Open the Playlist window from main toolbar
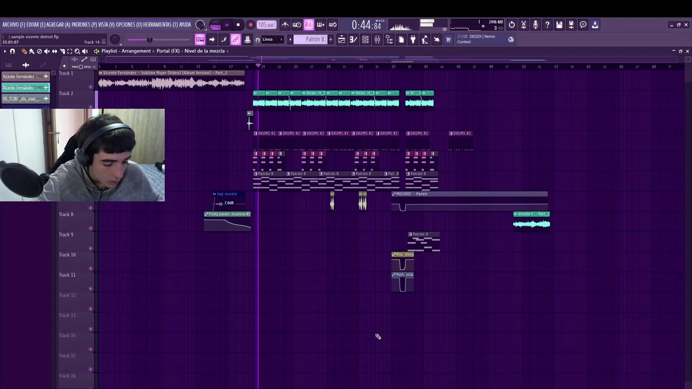The width and height of the screenshot is (692, 389). pyautogui.click(x=342, y=39)
